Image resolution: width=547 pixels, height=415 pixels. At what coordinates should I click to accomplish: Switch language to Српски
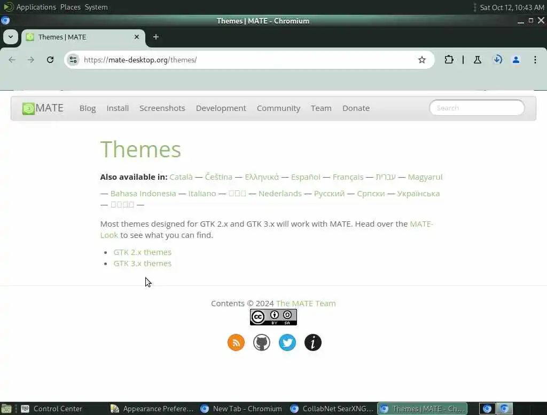click(x=371, y=194)
